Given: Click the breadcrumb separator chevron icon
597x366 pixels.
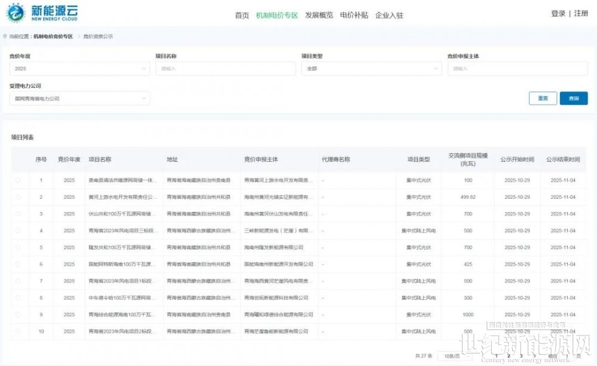Looking at the screenshot, I should (78, 36).
